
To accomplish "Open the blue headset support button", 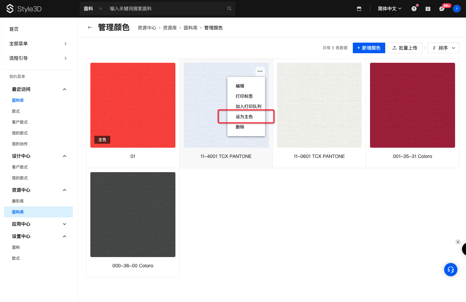I will coord(450,270).
